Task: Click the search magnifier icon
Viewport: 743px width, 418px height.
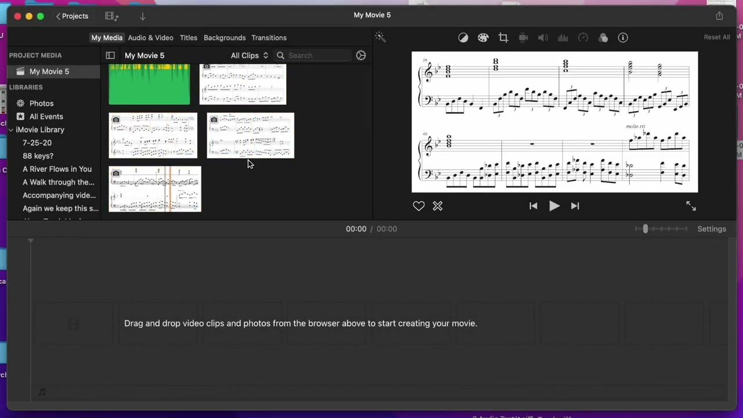Action: point(280,55)
